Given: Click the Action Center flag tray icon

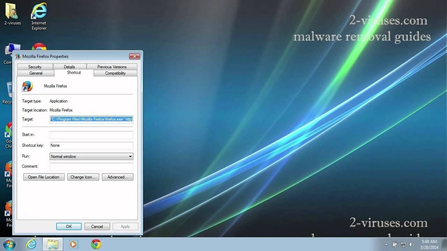Looking at the screenshot, I should point(395,244).
